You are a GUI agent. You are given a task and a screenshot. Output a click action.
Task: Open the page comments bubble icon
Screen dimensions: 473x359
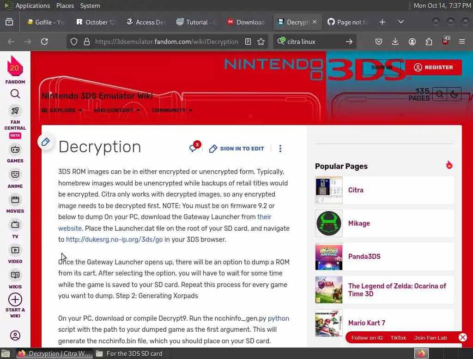194,147
